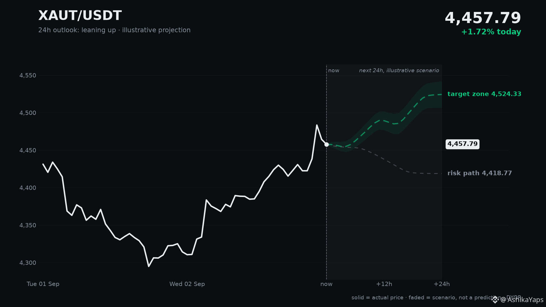Click the +24h axis tick label

point(442,284)
